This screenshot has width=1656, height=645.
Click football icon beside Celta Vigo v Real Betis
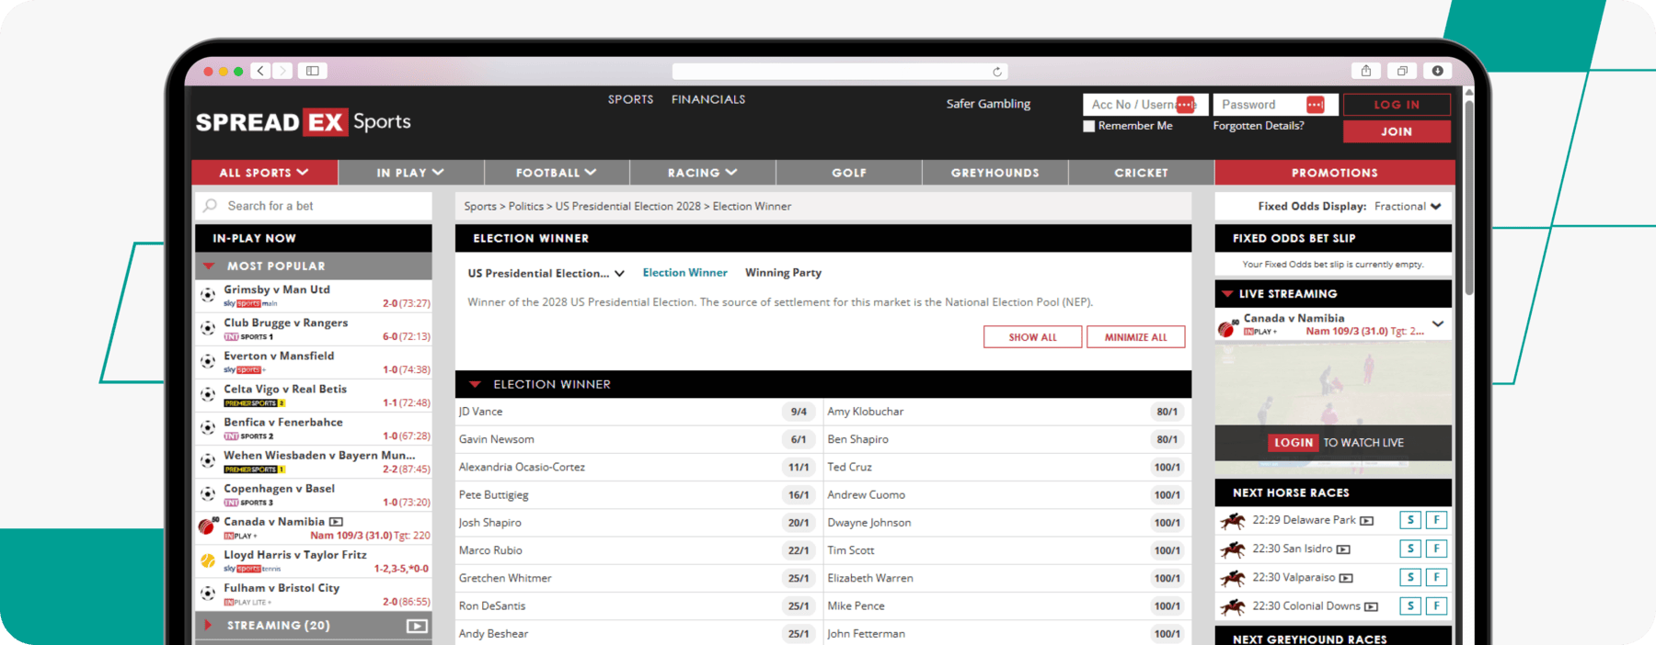tap(208, 395)
